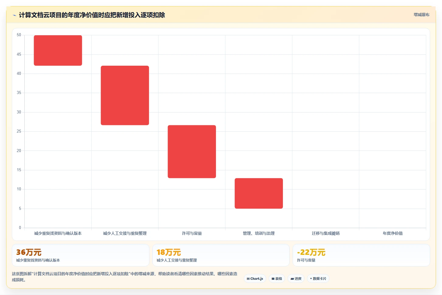Select the 减少人工交接与重复整理 waterfall bar
The width and height of the screenshot is (442, 295).
click(x=125, y=95)
